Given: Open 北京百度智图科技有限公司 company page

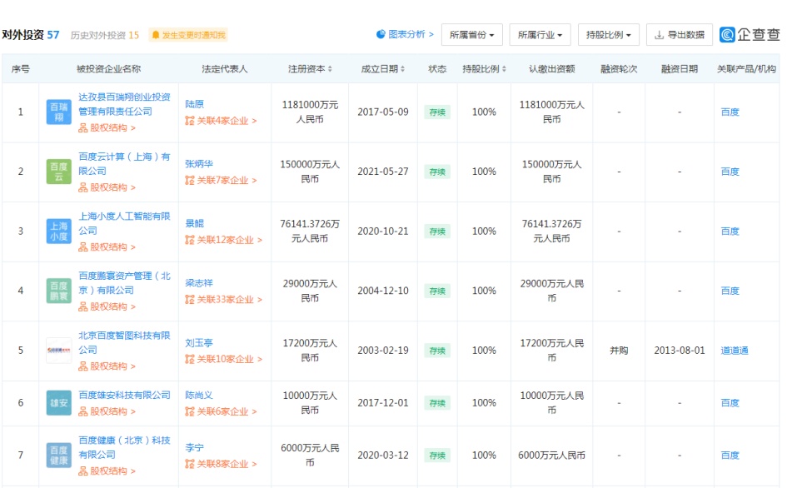Looking at the screenshot, I should pos(124,342).
